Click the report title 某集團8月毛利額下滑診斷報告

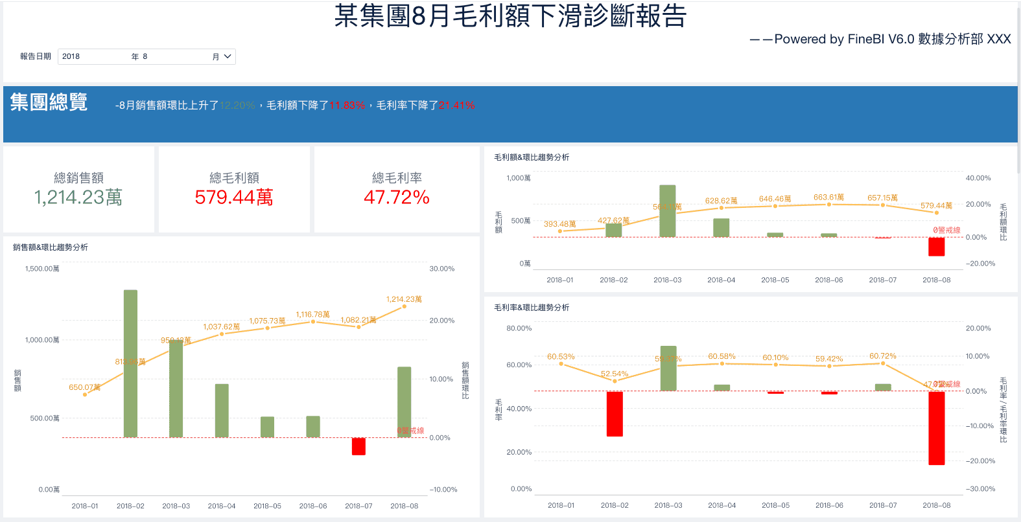click(511, 16)
